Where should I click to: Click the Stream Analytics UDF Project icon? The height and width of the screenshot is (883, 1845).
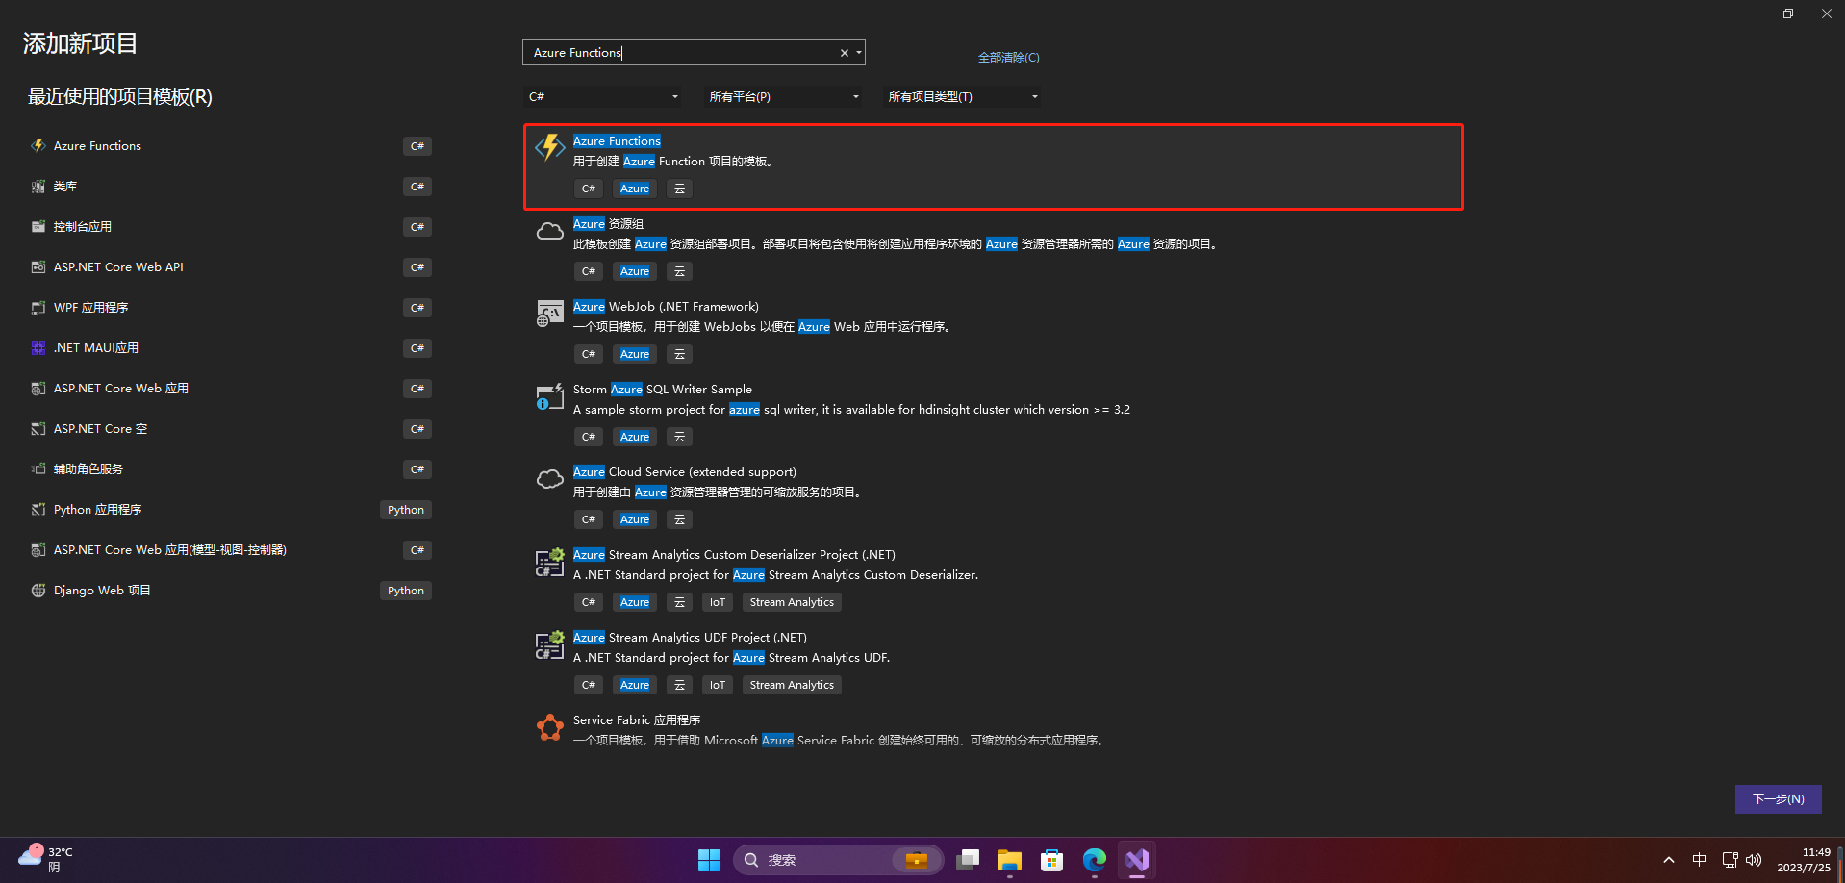point(550,644)
